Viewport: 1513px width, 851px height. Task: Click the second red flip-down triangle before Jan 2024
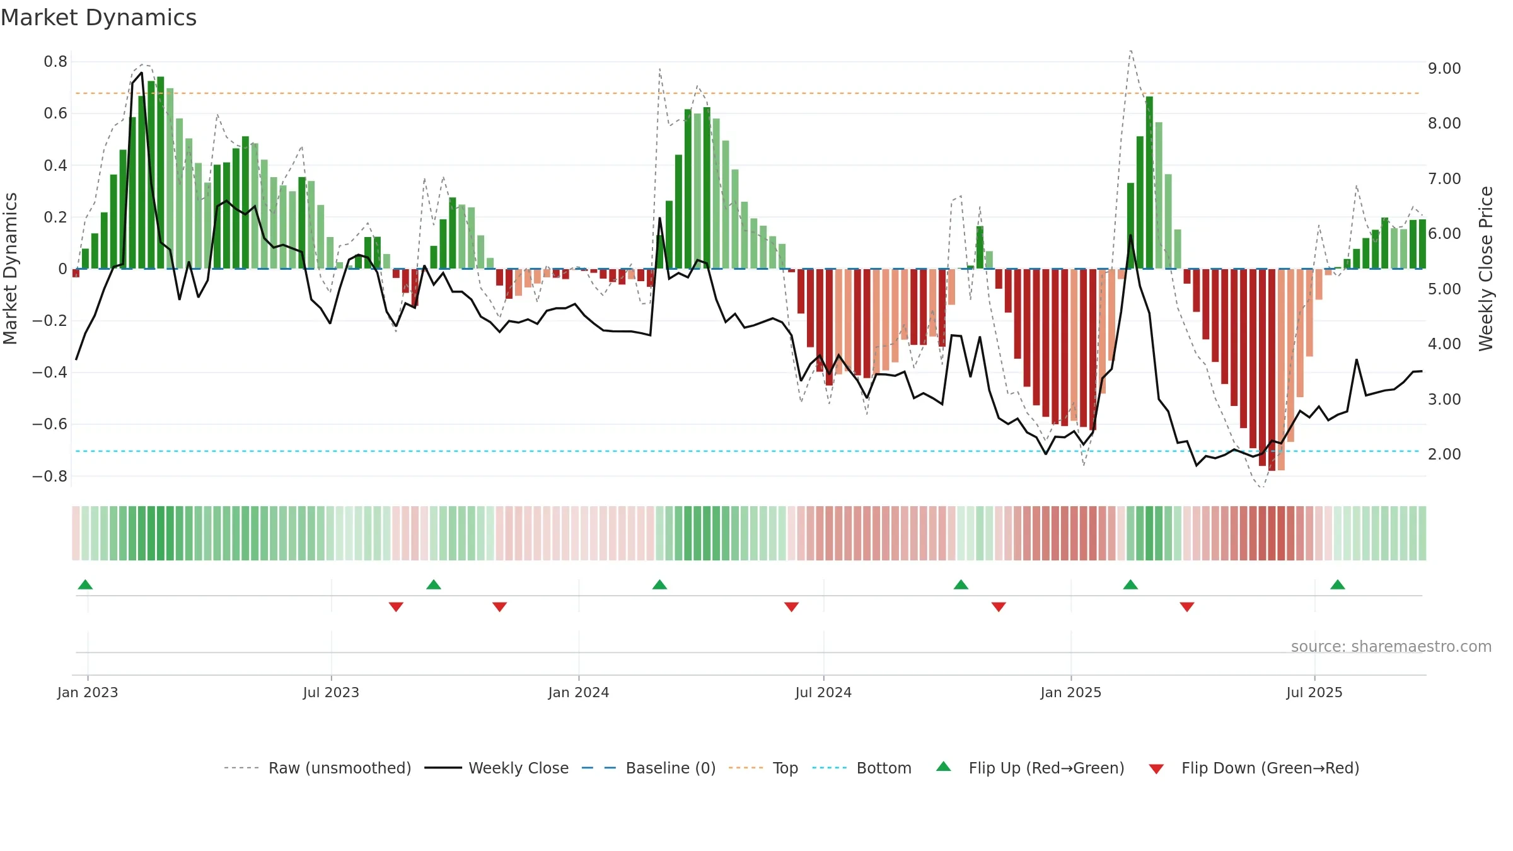coord(499,607)
